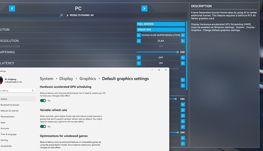Left arrow on the OFF row above Latency
This screenshot has height=151, width=263.
click(x=139, y=58)
